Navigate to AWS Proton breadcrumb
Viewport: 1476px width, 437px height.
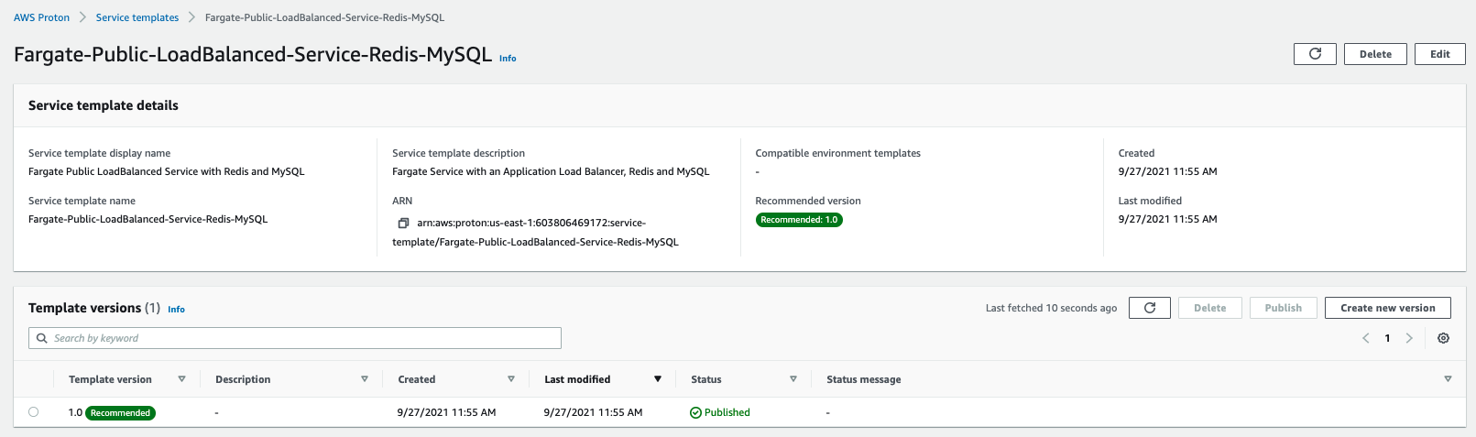pos(41,17)
